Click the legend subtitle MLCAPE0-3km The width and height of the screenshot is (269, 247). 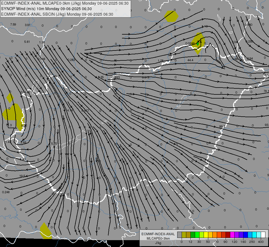(x=158, y=238)
